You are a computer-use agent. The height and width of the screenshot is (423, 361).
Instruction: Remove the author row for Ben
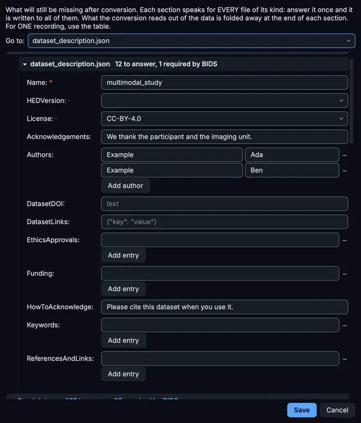[344, 171]
